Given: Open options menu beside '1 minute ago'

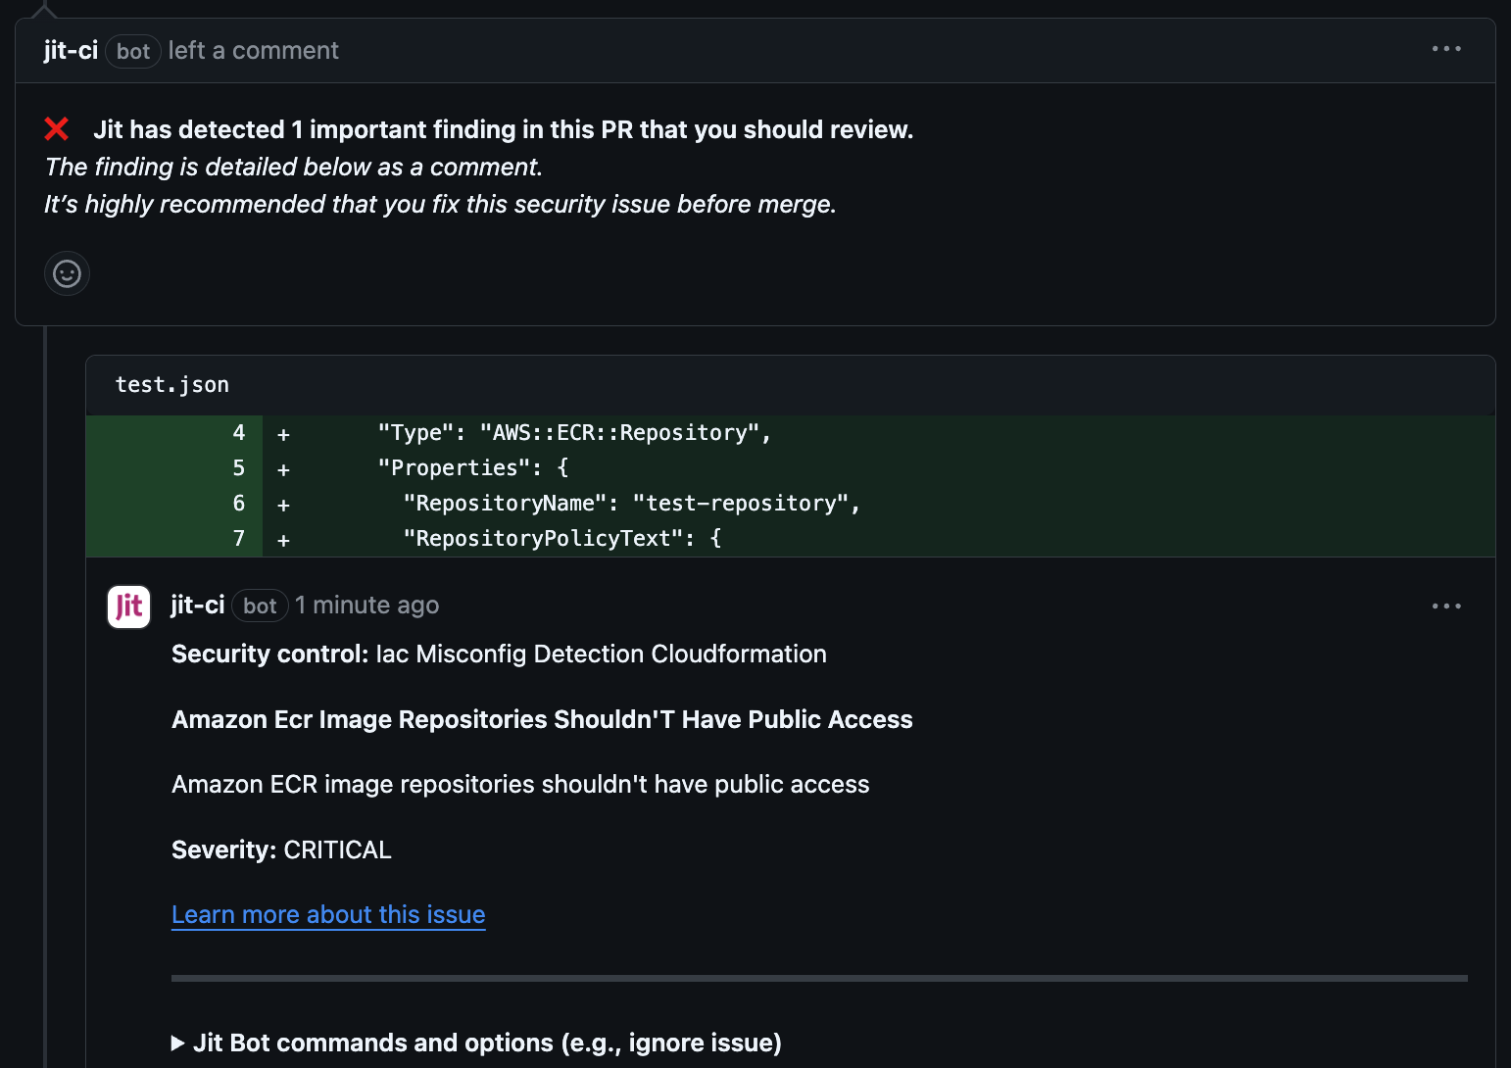Looking at the screenshot, I should 1445,607.
